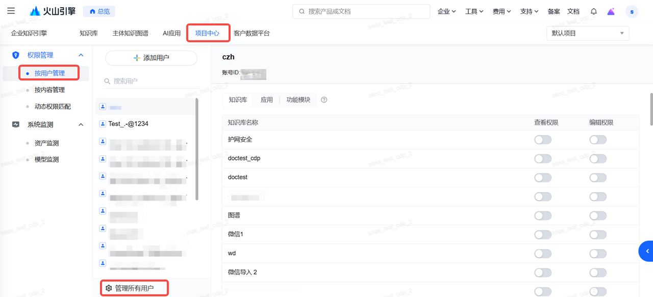Screen dimensions: 653x297
Task: Select 模型监测 in sidebar
Action: coord(46,159)
